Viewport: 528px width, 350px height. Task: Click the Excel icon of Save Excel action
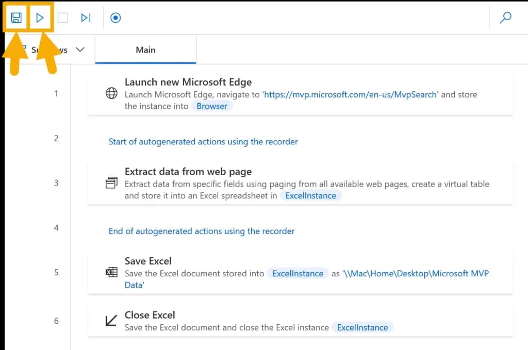click(x=111, y=272)
